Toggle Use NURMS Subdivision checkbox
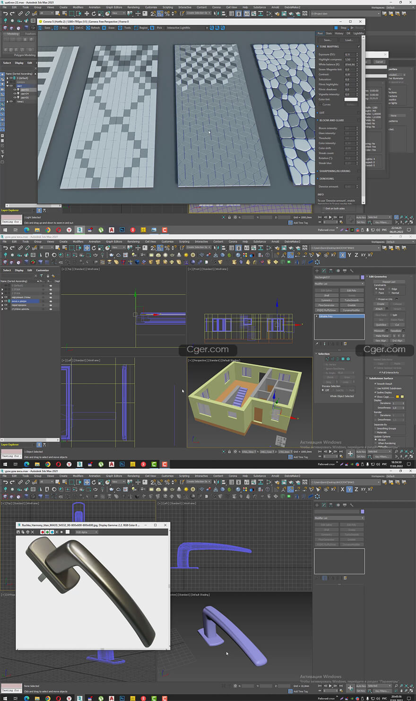 tap(375, 388)
